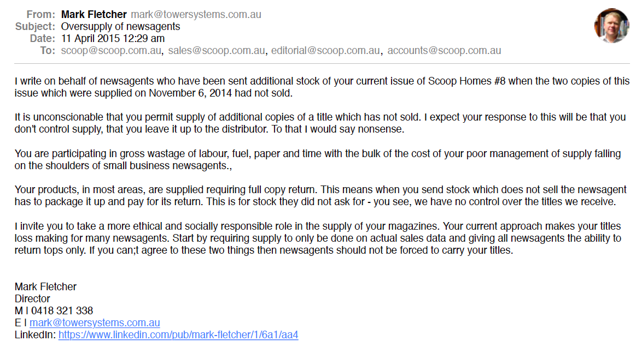
Task: Select the sales@scoop.com.au recipient
Action: (217, 51)
